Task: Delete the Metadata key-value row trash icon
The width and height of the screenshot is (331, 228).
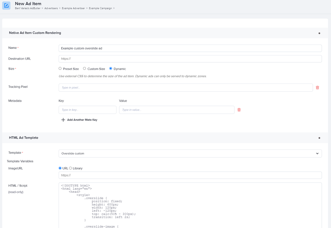Action: tap(239, 110)
